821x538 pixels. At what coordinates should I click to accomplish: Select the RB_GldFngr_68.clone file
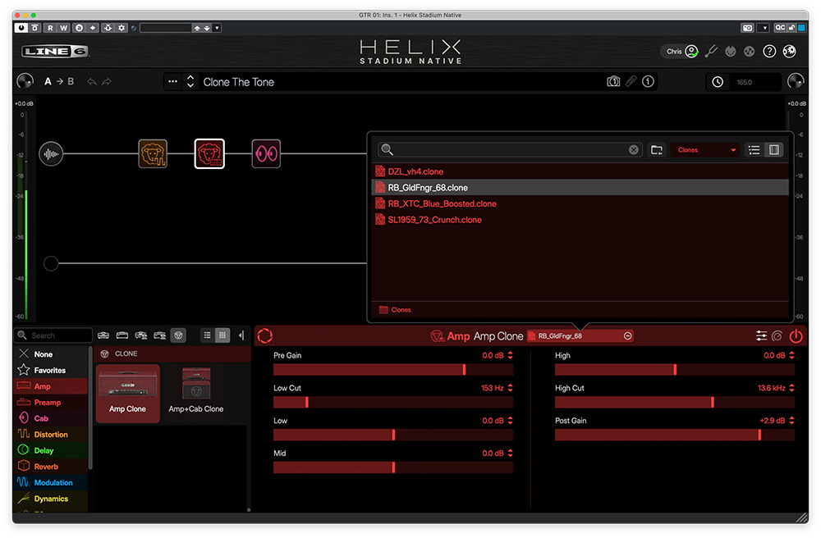[580, 188]
